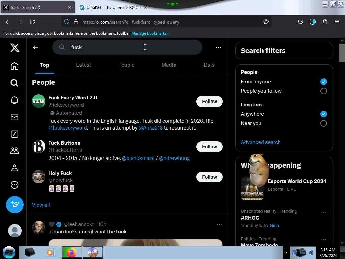The width and height of the screenshot is (345, 259).
Task: Open Advanced search link
Action: click(260, 142)
